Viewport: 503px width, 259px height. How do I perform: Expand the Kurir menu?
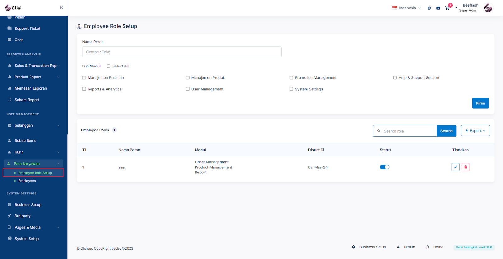58,152
